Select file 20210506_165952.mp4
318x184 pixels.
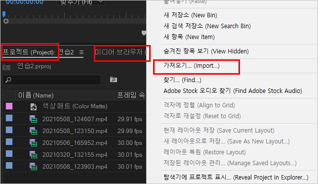coord(75,143)
